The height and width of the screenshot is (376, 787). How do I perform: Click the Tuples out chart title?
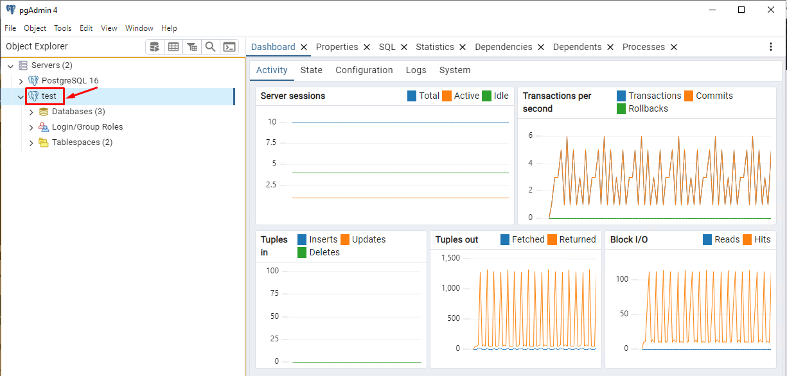pos(457,239)
